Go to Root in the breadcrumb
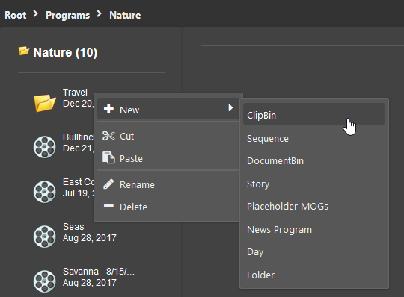This screenshot has width=404, height=297. click(16, 15)
